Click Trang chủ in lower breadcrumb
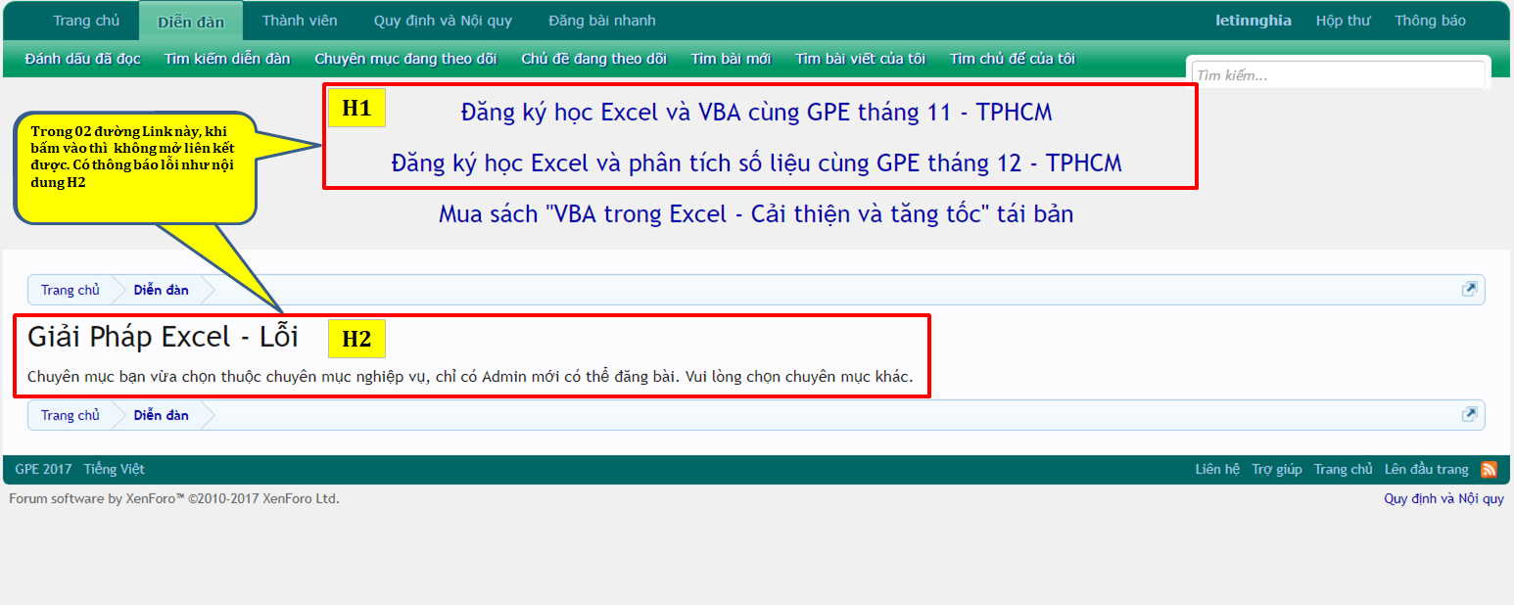 (x=71, y=415)
